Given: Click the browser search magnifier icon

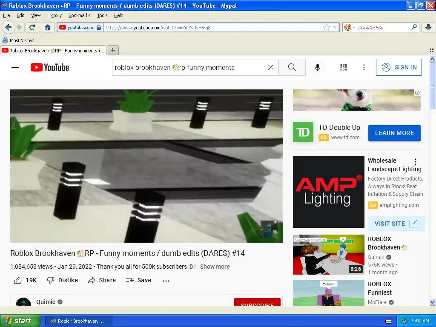Looking at the screenshot, I should 414,27.
